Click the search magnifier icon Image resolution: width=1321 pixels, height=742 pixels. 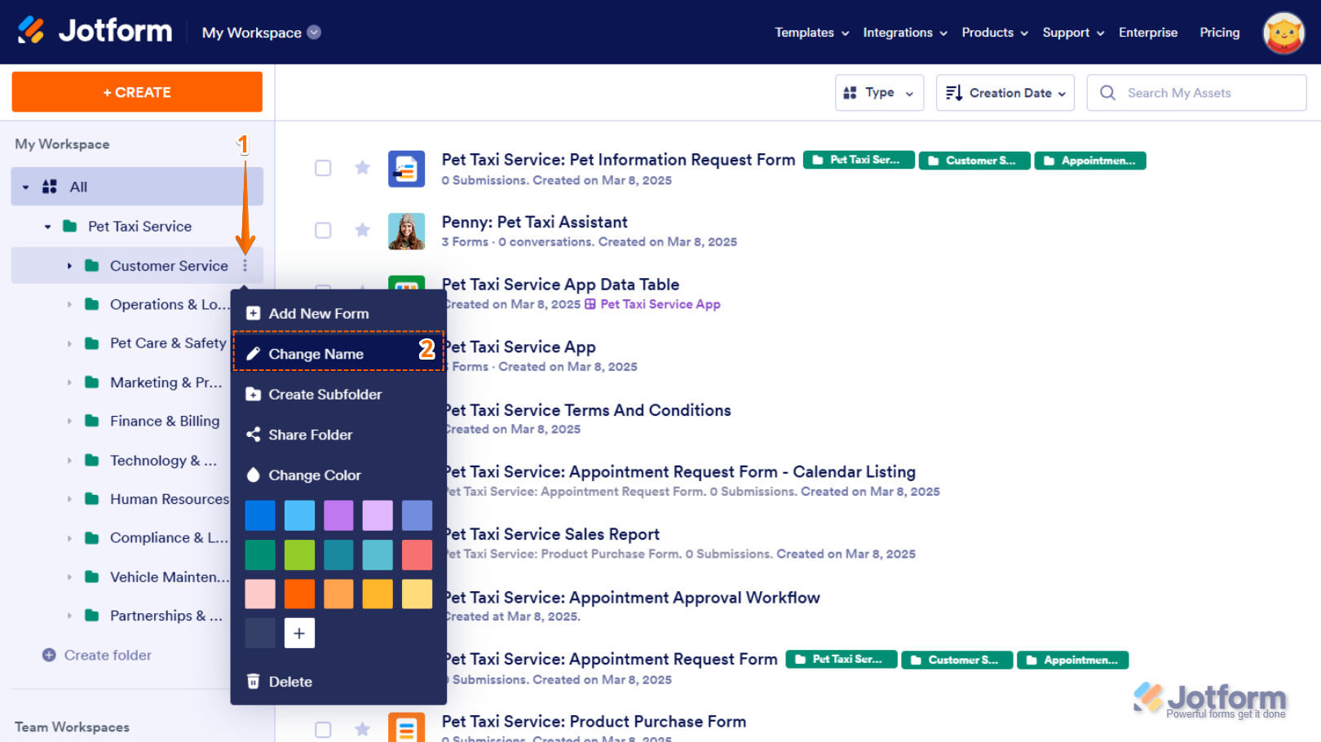(1107, 93)
